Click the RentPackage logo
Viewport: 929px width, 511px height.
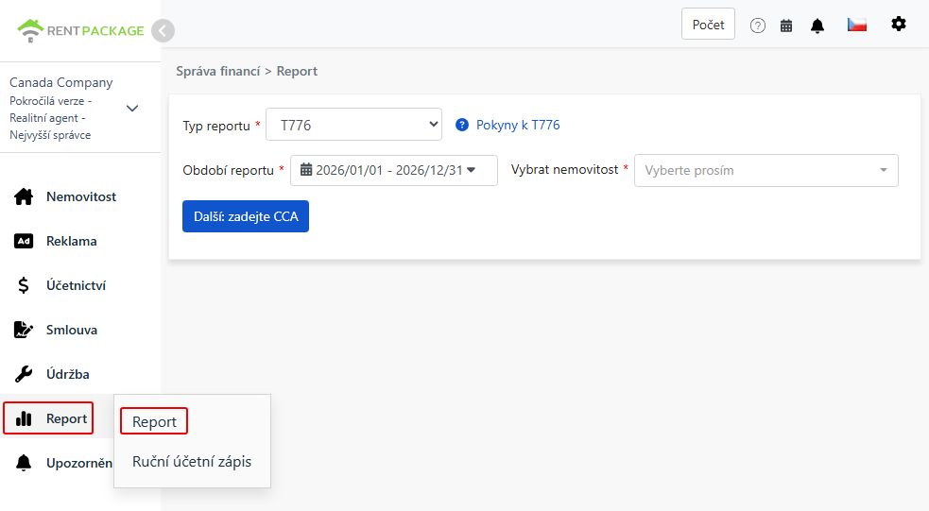[x=80, y=31]
